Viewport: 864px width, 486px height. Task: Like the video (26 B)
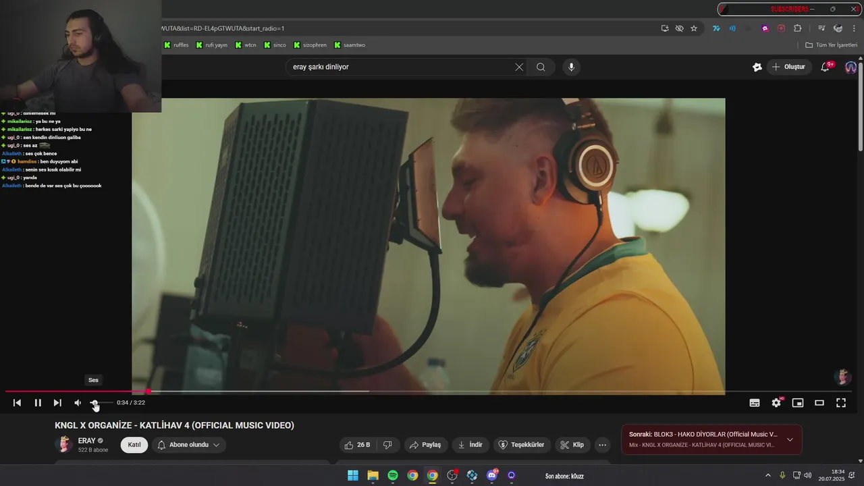357,445
